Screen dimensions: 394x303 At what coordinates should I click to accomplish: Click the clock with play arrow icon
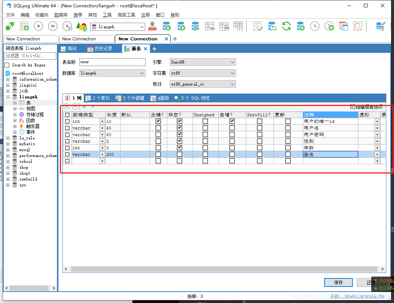tap(329, 26)
